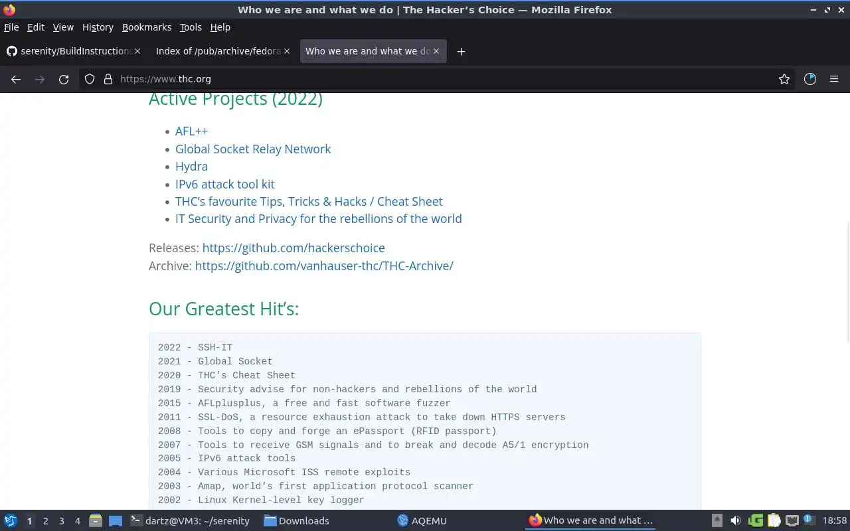Open THC's favourite Tips, Tricks & Hacks link

[309, 201]
